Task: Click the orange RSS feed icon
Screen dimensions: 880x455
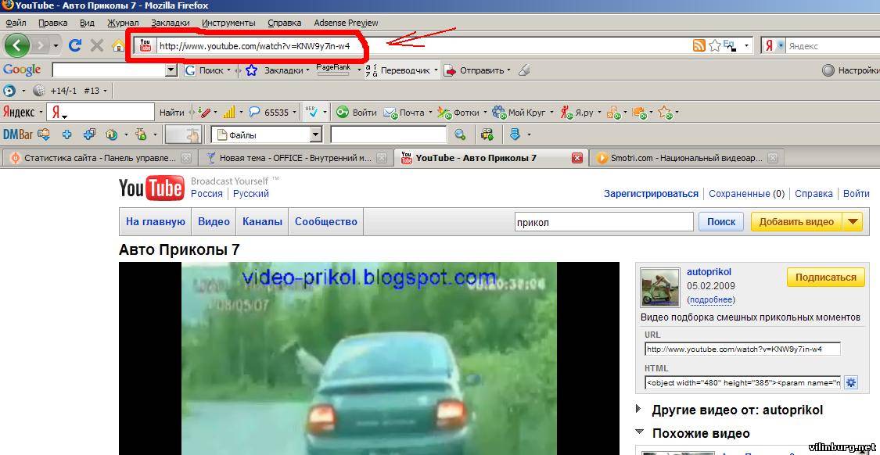Action: [x=699, y=46]
